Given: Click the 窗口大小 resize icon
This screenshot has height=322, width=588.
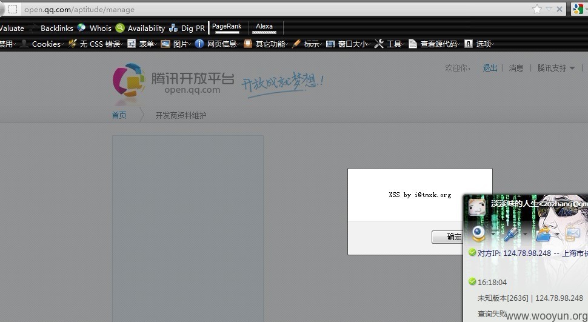Looking at the screenshot, I should [330, 44].
